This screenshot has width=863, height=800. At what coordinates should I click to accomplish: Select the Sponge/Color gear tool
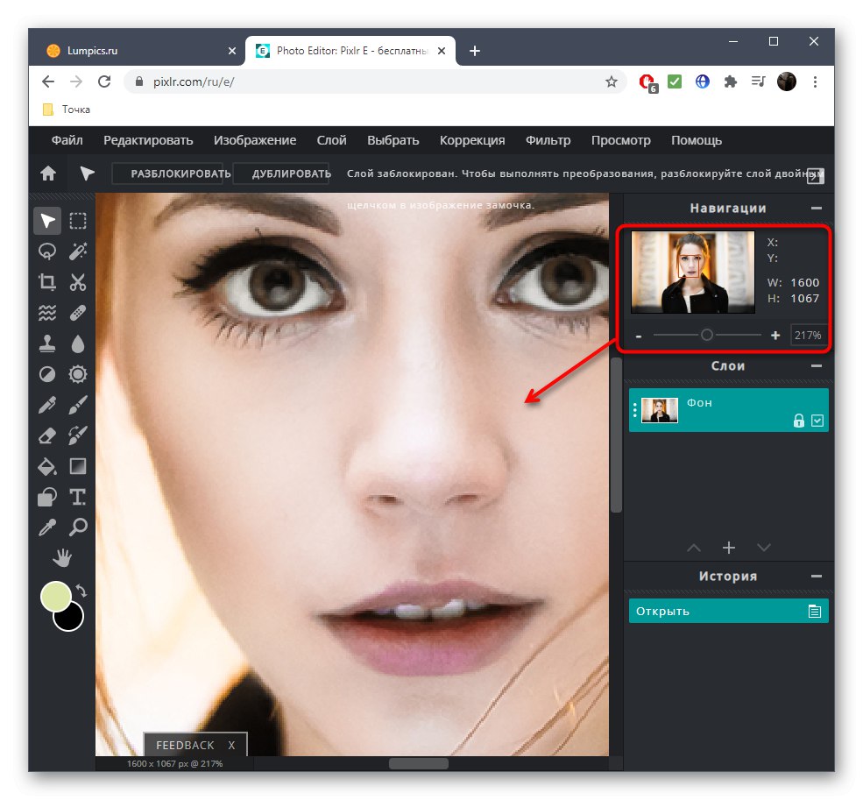click(x=78, y=374)
